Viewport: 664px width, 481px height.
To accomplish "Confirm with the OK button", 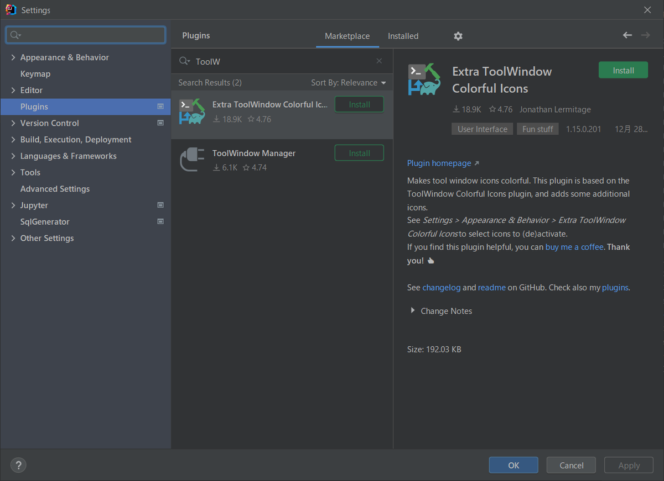I will click(513, 465).
